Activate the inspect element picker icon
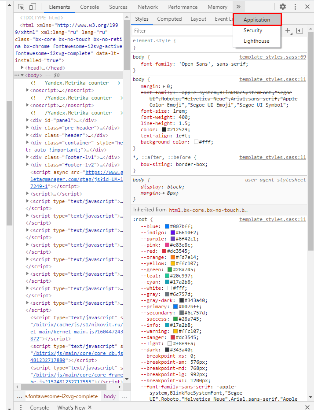 tap(21, 7)
